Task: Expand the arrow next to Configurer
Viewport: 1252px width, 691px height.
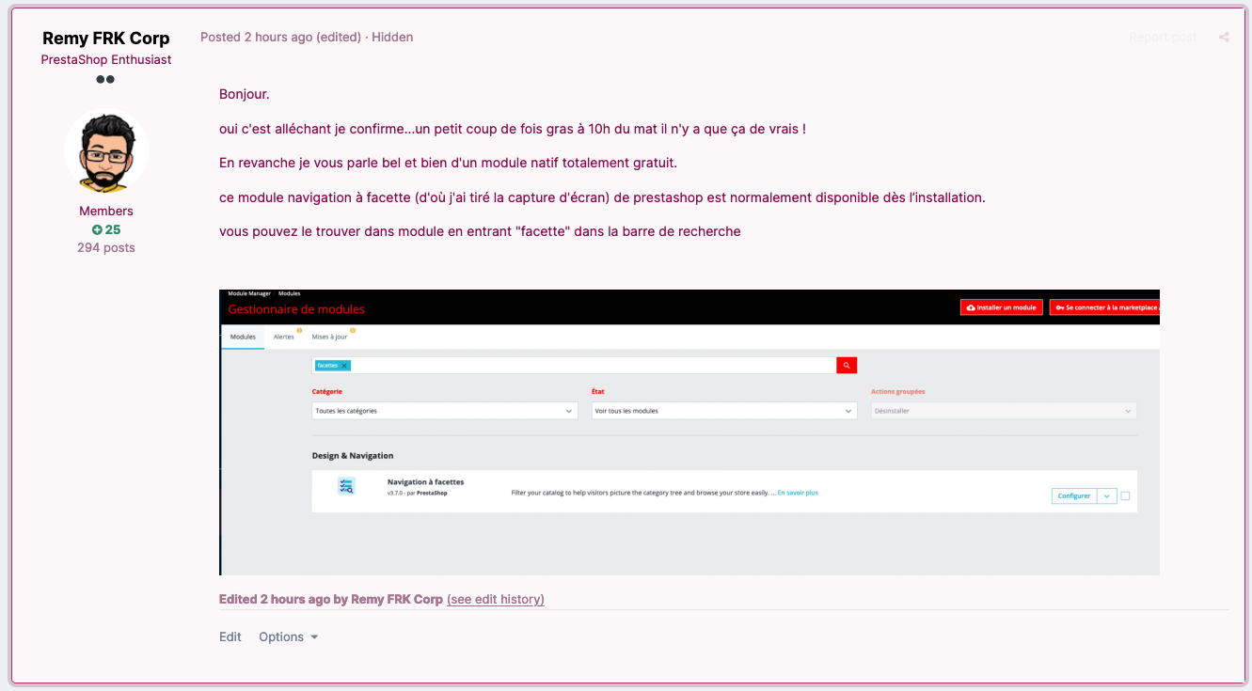Action: tap(1107, 495)
